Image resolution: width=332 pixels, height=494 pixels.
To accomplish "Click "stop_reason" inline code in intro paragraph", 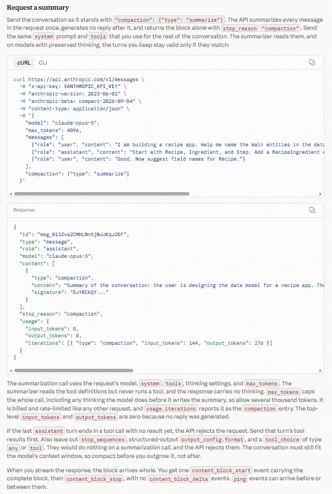I will coord(240,29).
